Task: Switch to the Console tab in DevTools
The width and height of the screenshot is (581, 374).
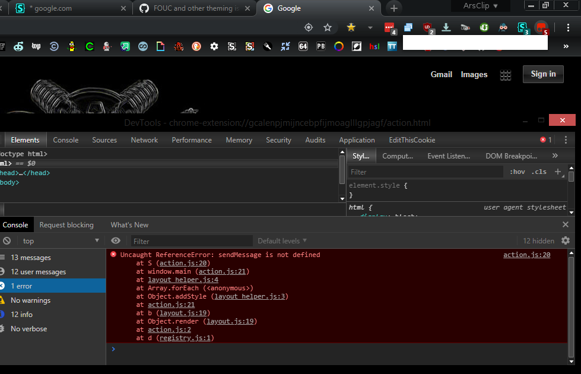Action: pyautogui.click(x=66, y=140)
